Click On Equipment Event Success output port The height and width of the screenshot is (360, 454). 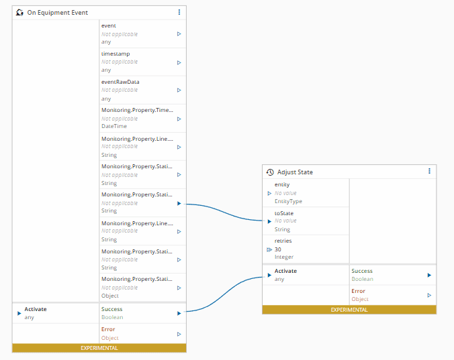pyautogui.click(x=179, y=313)
